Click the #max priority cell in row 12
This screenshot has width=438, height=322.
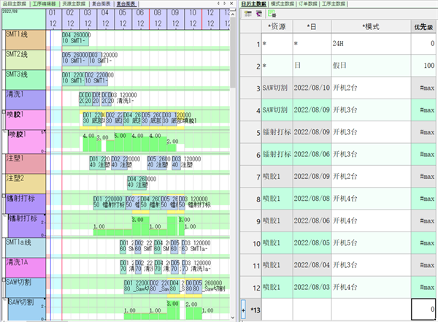pos(423,288)
